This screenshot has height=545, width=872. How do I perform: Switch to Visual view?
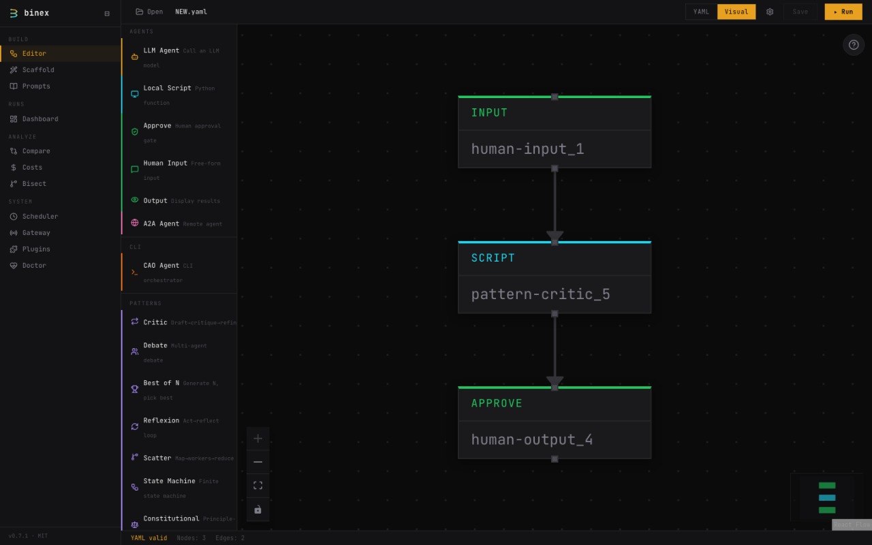point(736,12)
